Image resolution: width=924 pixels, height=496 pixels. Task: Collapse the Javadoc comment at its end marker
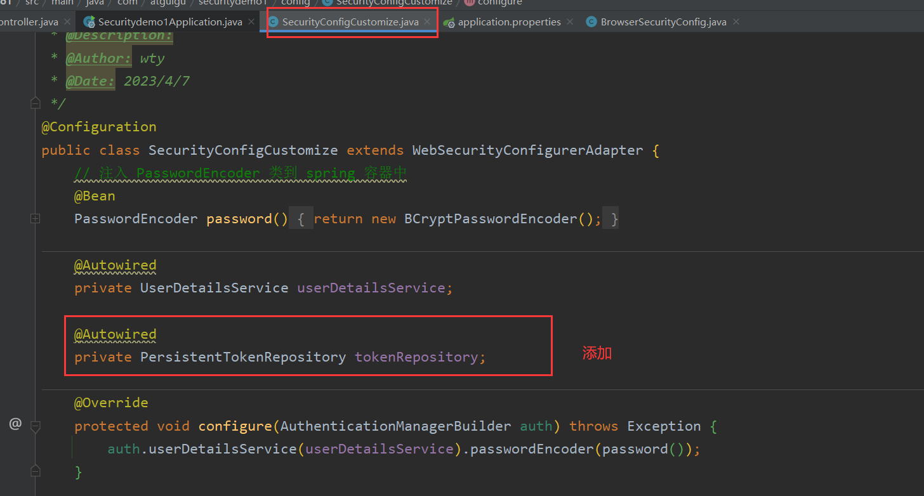click(35, 103)
